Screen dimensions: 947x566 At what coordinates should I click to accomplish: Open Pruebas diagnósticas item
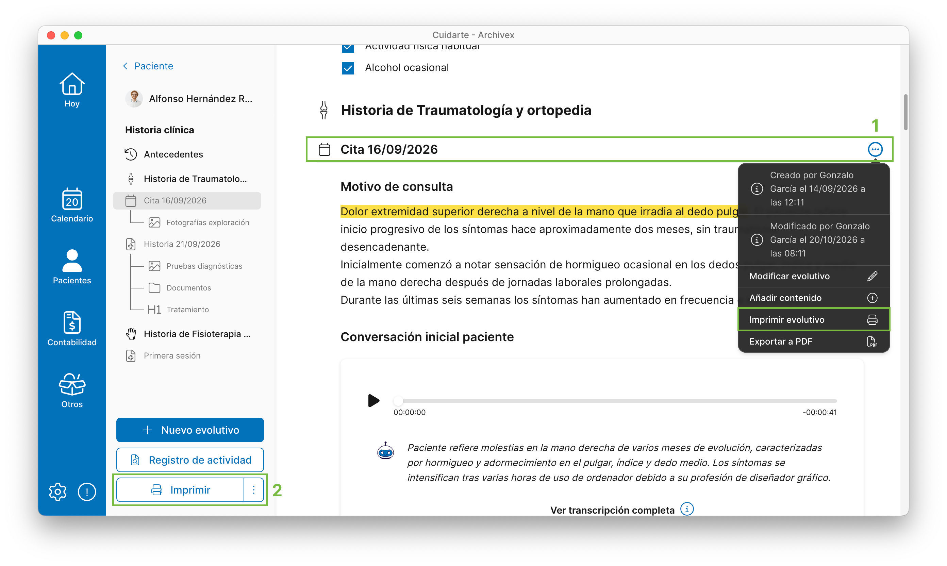[195, 266]
